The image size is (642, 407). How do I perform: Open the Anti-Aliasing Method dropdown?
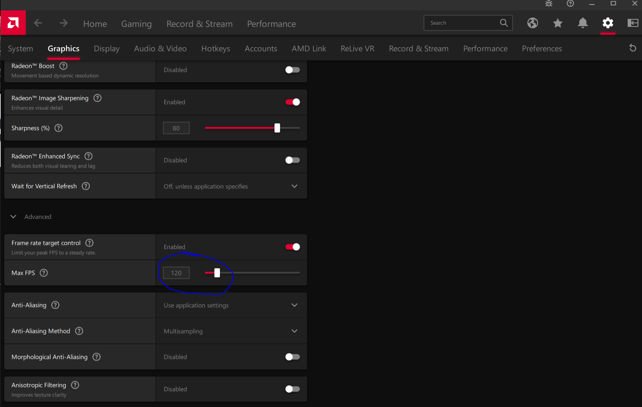[x=231, y=331]
